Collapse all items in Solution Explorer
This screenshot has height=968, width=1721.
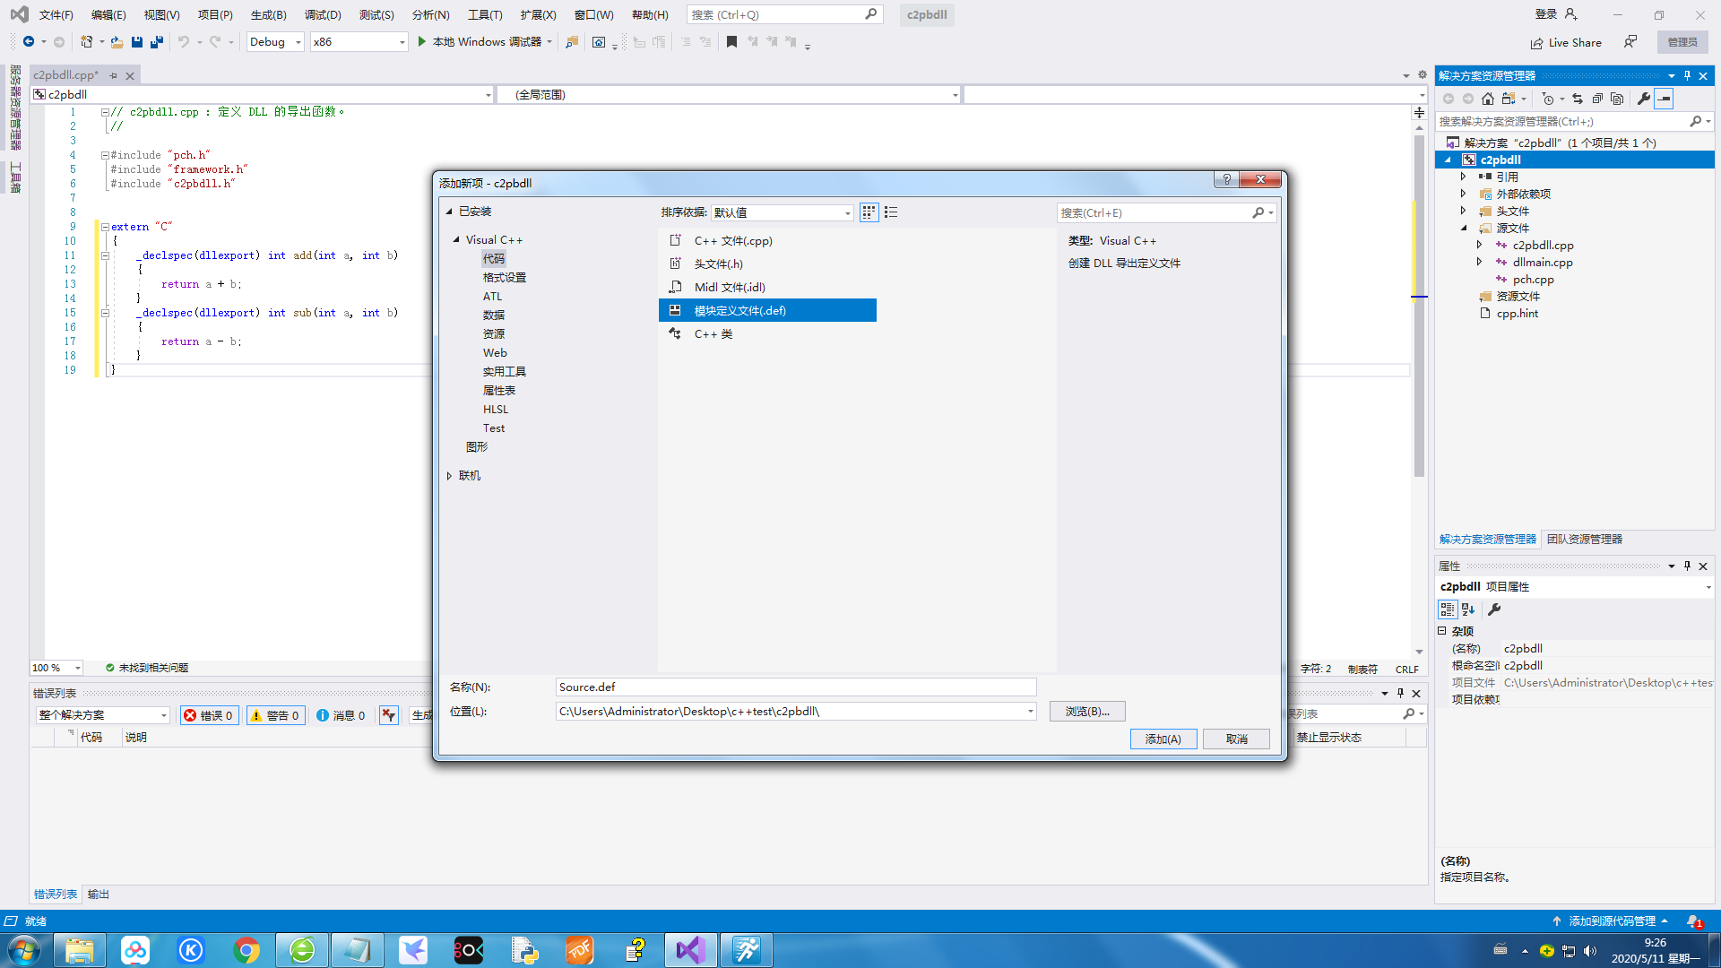(x=1596, y=99)
